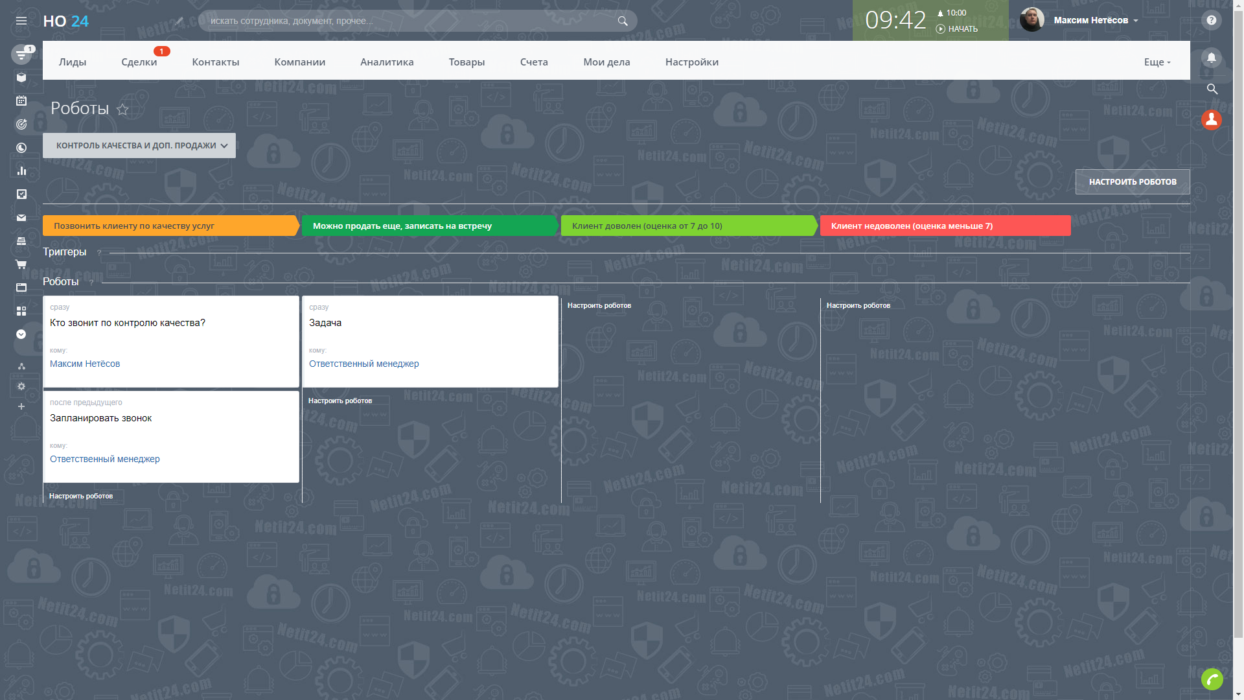Click the Настроить роботов button

coord(1132,182)
